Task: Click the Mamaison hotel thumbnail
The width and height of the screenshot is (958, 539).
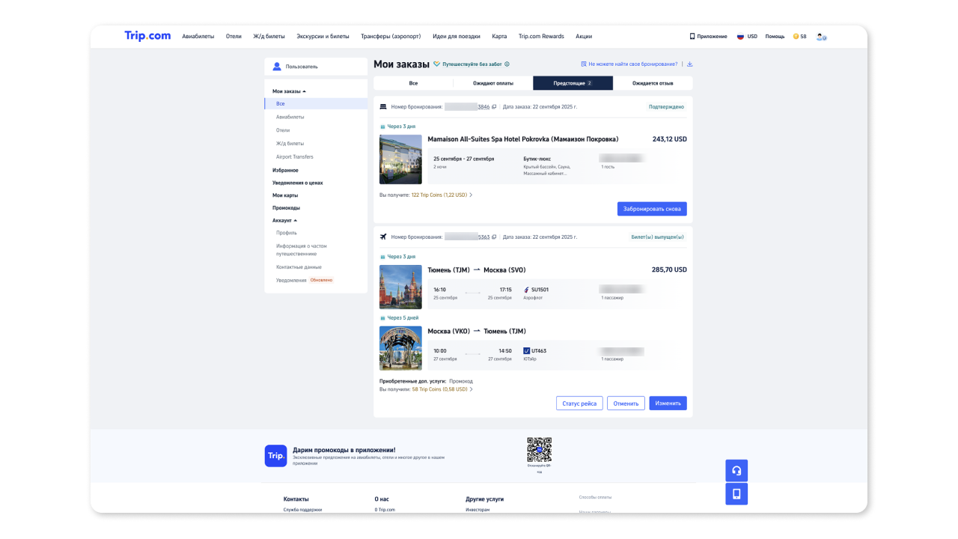Action: (400, 159)
